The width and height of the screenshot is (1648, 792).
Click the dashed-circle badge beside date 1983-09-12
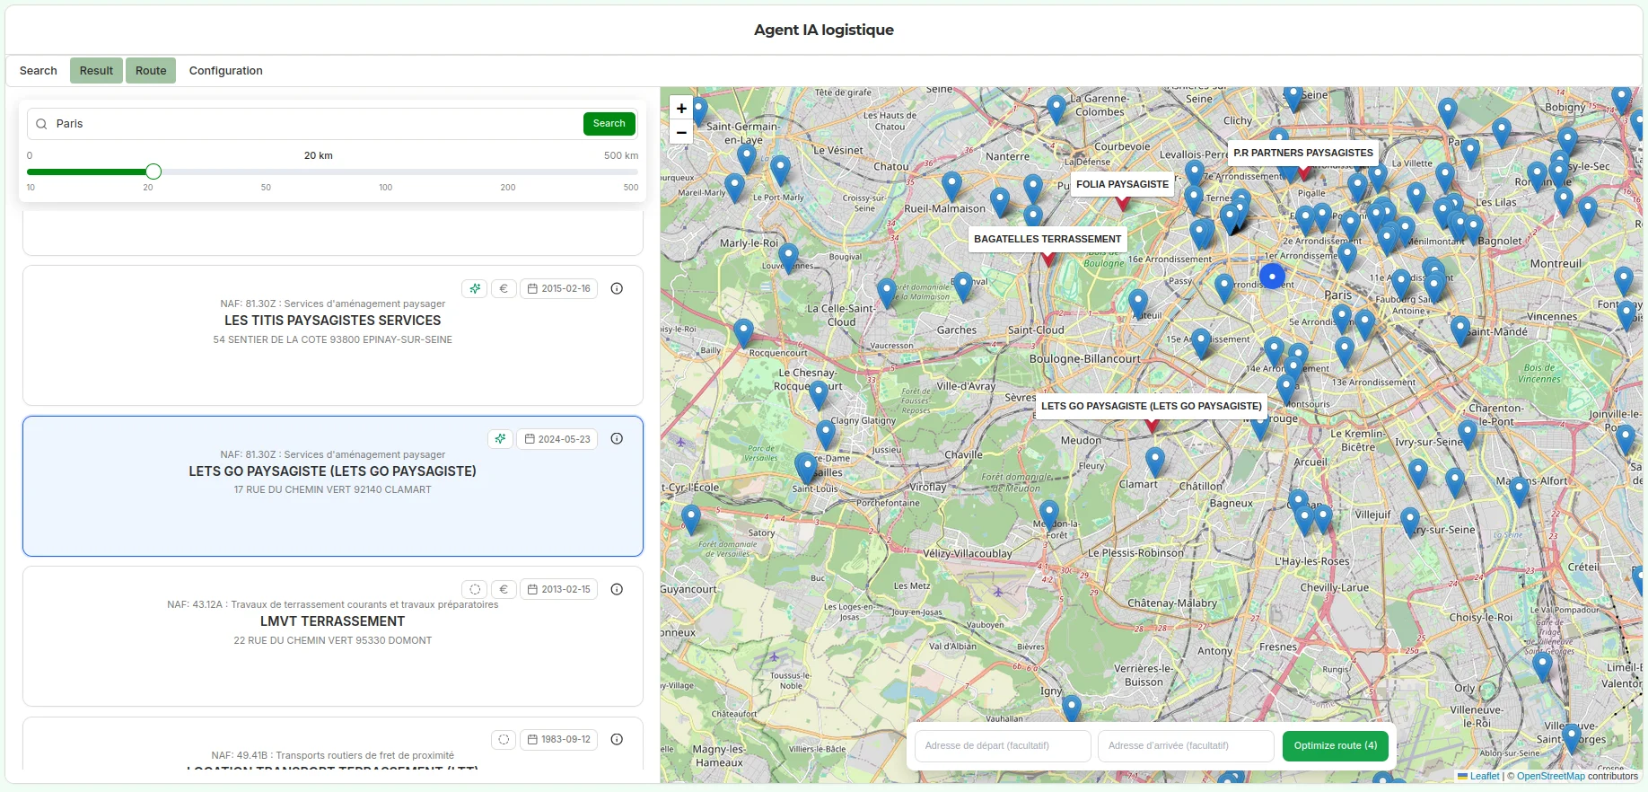pos(504,740)
